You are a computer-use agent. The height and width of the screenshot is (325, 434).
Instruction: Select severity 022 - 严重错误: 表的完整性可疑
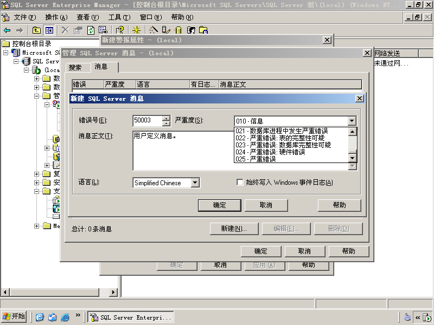(x=291, y=138)
